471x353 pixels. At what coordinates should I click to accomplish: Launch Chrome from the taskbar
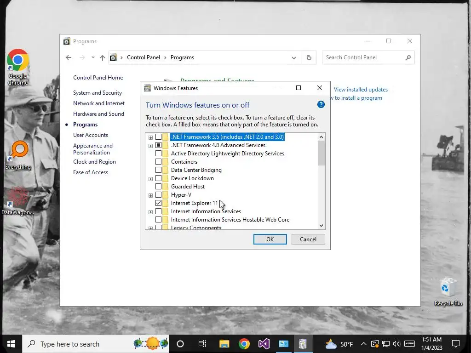(244, 344)
